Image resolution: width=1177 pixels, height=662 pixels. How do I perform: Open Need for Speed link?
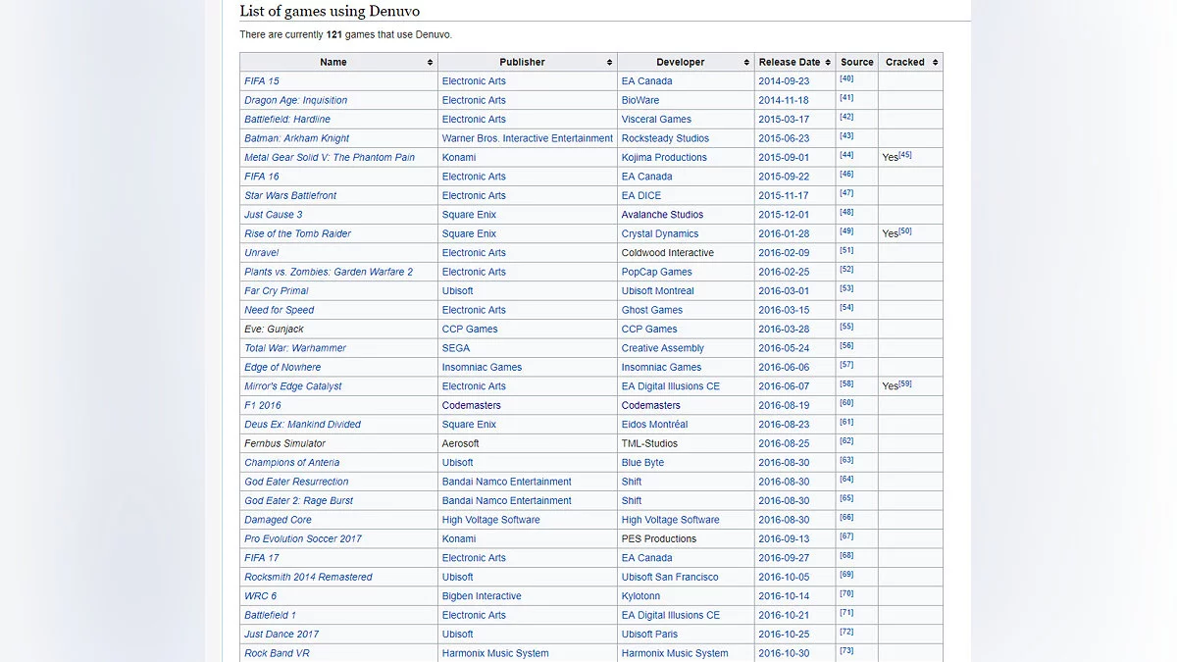click(280, 310)
